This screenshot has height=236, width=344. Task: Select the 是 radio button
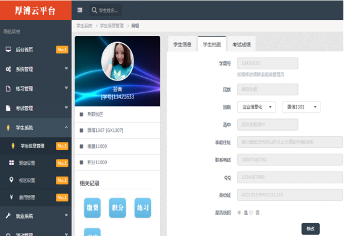point(239,212)
